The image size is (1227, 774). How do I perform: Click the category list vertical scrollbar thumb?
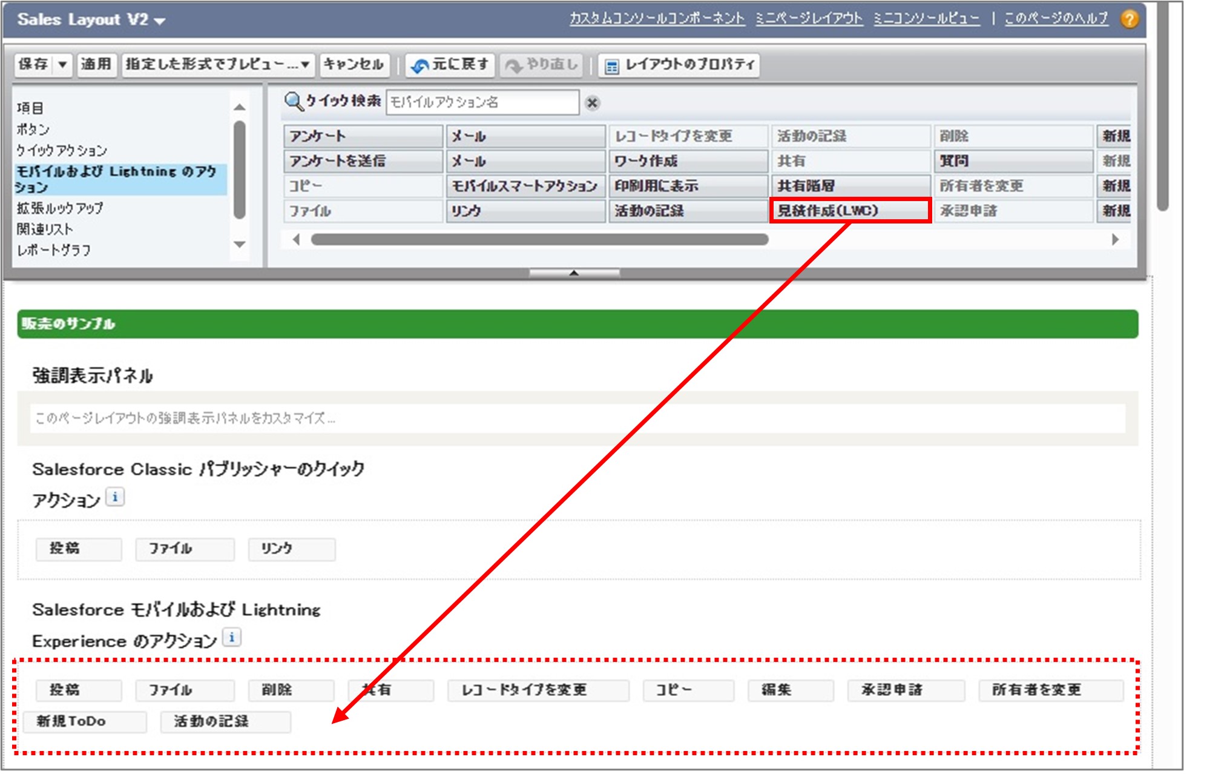coord(240,170)
